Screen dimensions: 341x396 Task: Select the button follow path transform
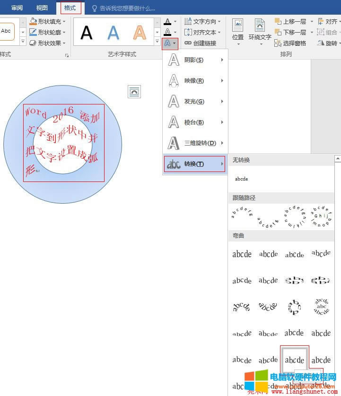[321, 217]
